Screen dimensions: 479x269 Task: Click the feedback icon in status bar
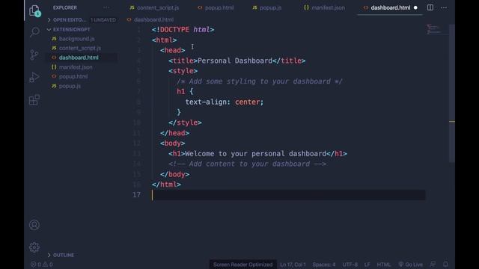click(433, 264)
